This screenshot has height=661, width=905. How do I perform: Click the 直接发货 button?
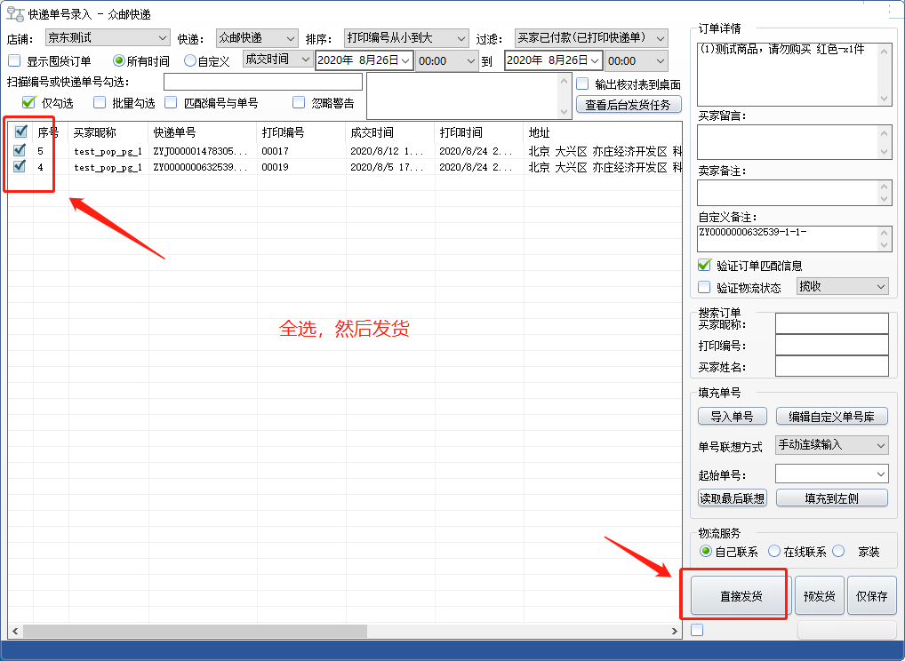point(741,596)
